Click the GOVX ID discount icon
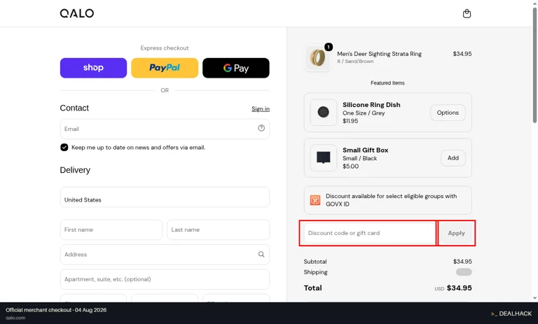The height and width of the screenshot is (324, 538). (315, 200)
